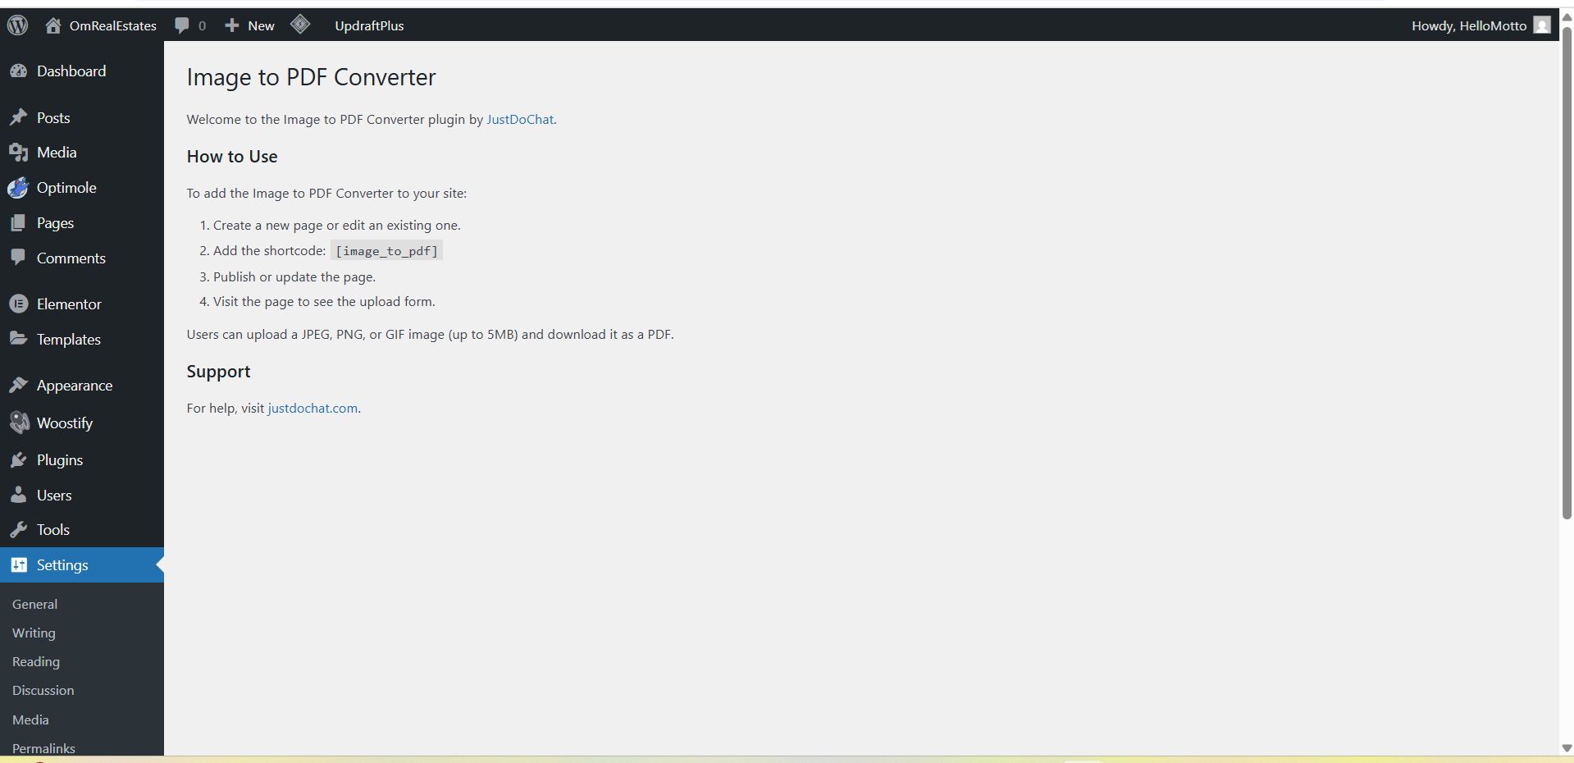Click the Woostify icon
Image resolution: width=1574 pixels, height=763 pixels.
[x=19, y=423]
